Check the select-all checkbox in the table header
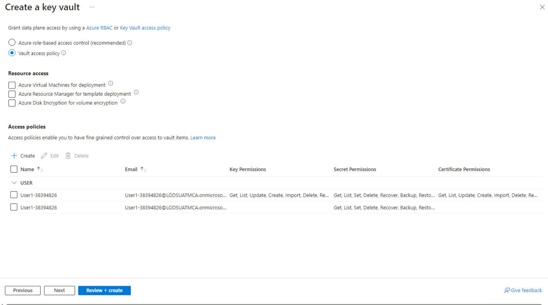The height and width of the screenshot is (305, 548). (x=14, y=169)
